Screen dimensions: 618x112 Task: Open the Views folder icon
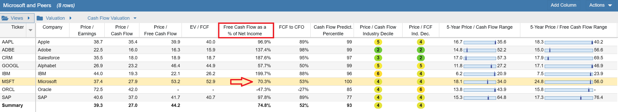pyautogui.click(x=5, y=18)
